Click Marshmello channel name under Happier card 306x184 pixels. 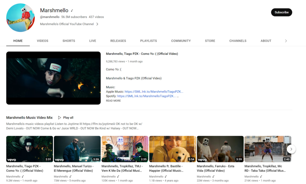[x=156, y=177]
